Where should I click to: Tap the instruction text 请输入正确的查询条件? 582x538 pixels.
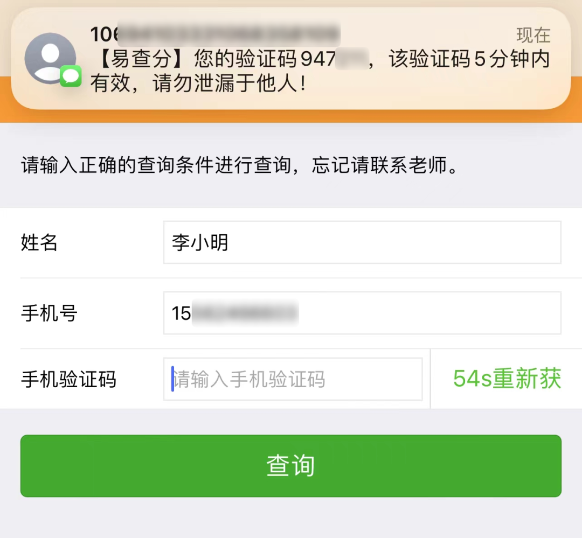tap(117, 165)
